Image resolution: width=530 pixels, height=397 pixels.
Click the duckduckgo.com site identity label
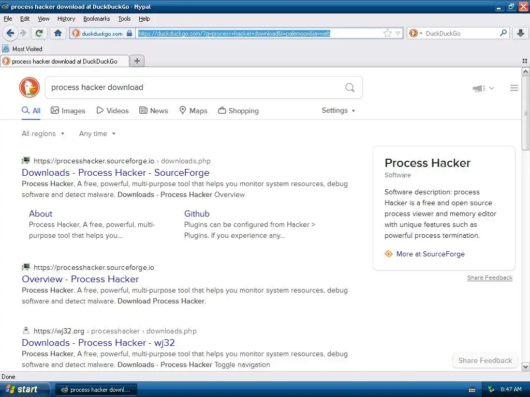[x=102, y=34]
